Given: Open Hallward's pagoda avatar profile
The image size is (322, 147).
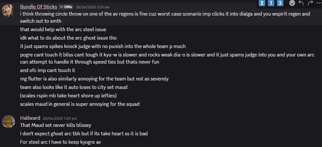Looking at the screenshot, I should click(8, 121).
